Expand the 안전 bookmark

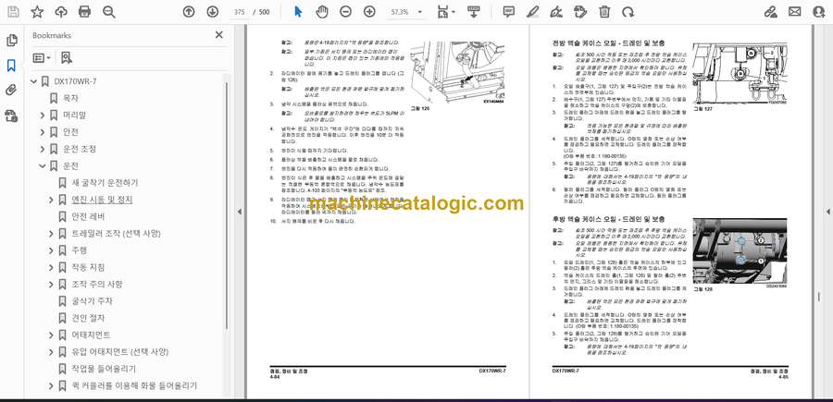[43, 132]
